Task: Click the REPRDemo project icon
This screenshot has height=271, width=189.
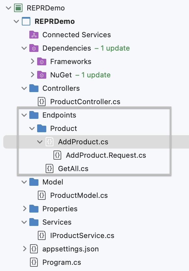Action: point(26,22)
